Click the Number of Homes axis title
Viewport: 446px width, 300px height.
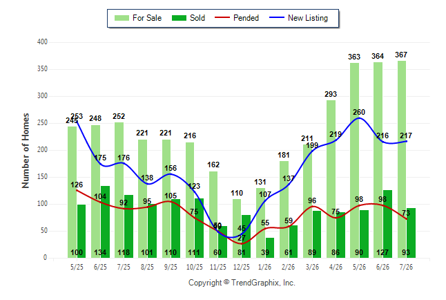click(x=26, y=151)
